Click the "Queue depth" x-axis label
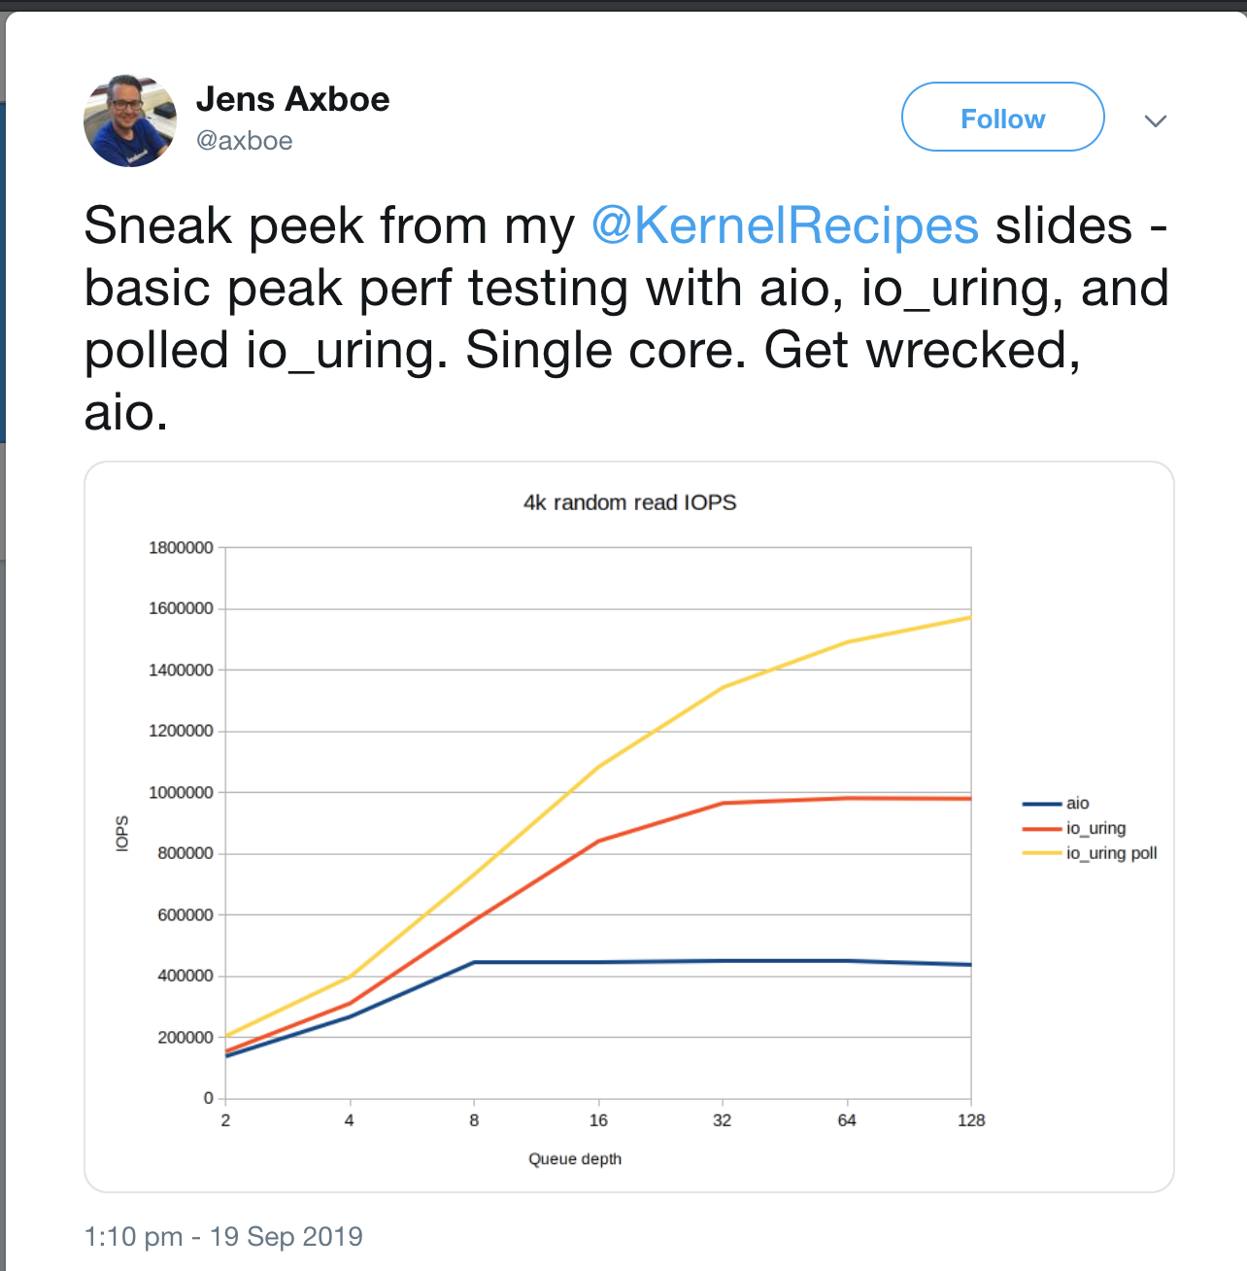Screen dimensions: 1247x1271 point(575,1158)
